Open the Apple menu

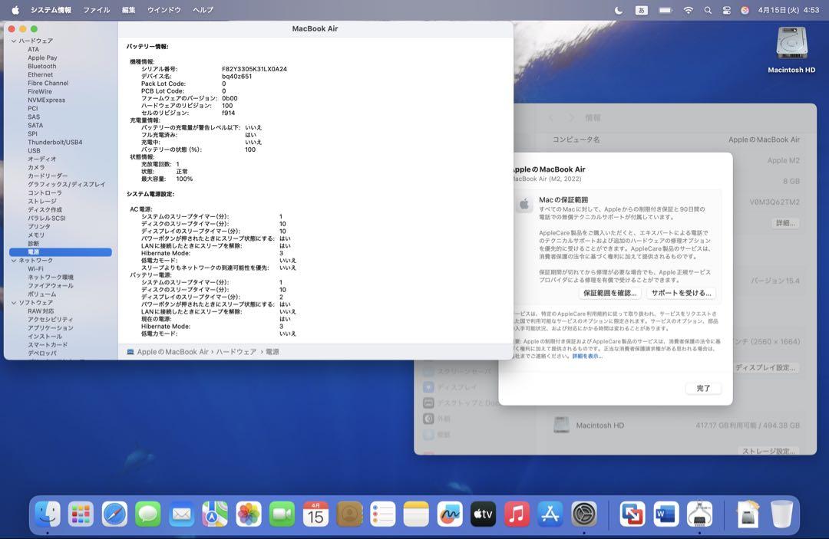[x=15, y=10]
